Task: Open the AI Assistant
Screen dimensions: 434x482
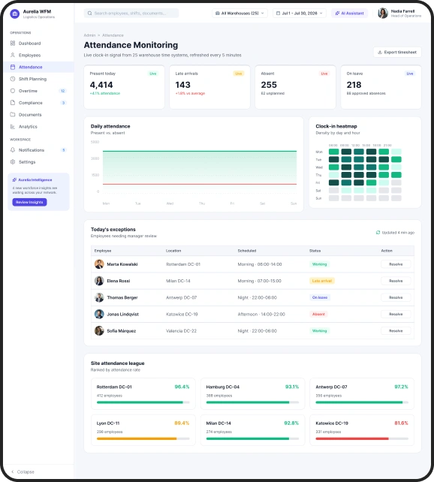Action: [x=349, y=14]
